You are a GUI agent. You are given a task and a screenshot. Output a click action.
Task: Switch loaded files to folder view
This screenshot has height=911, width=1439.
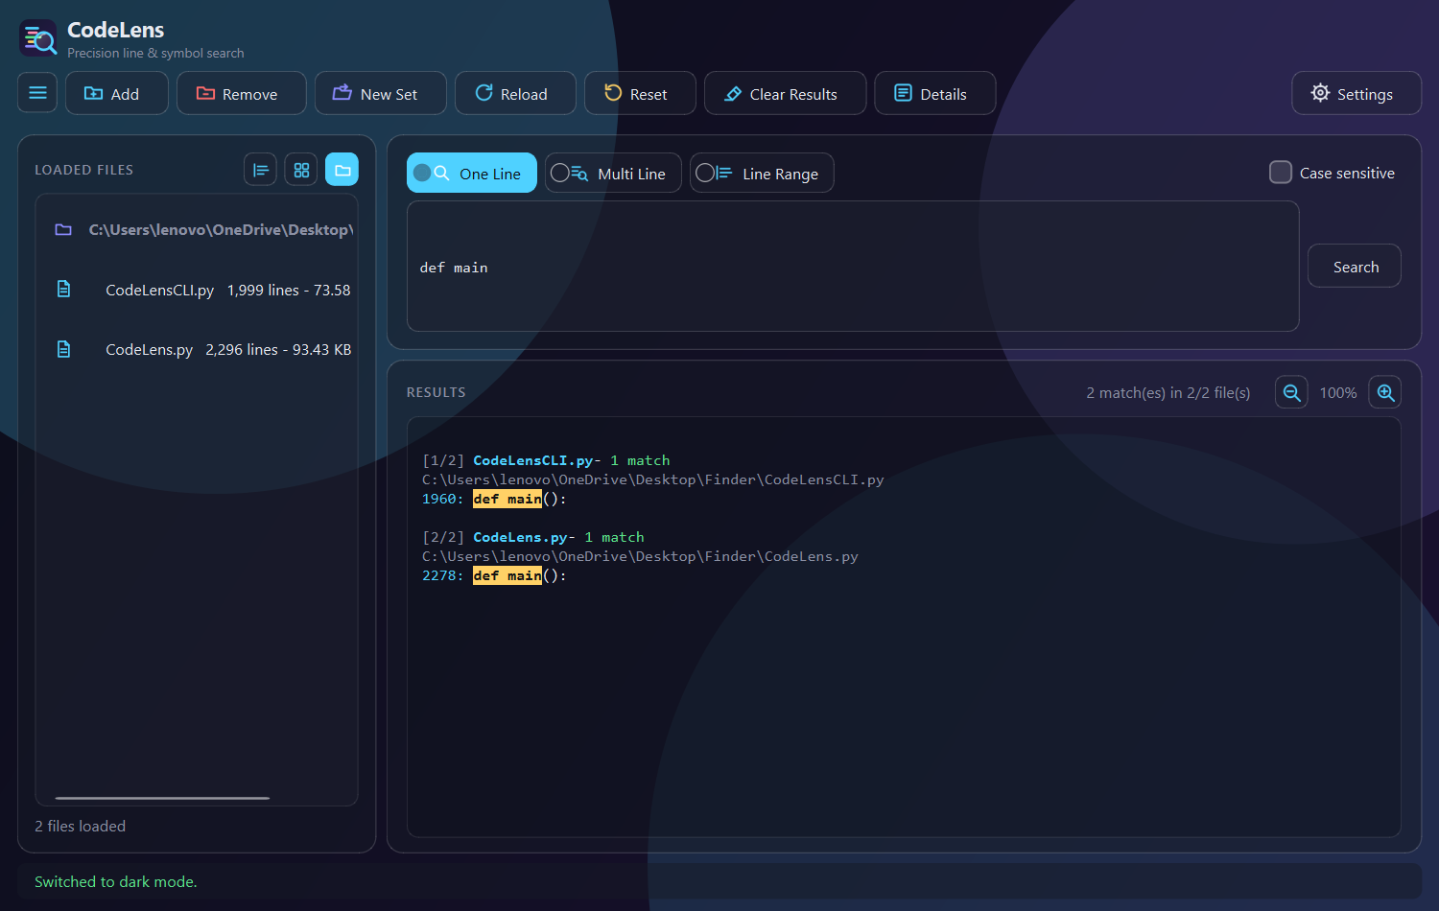(342, 170)
